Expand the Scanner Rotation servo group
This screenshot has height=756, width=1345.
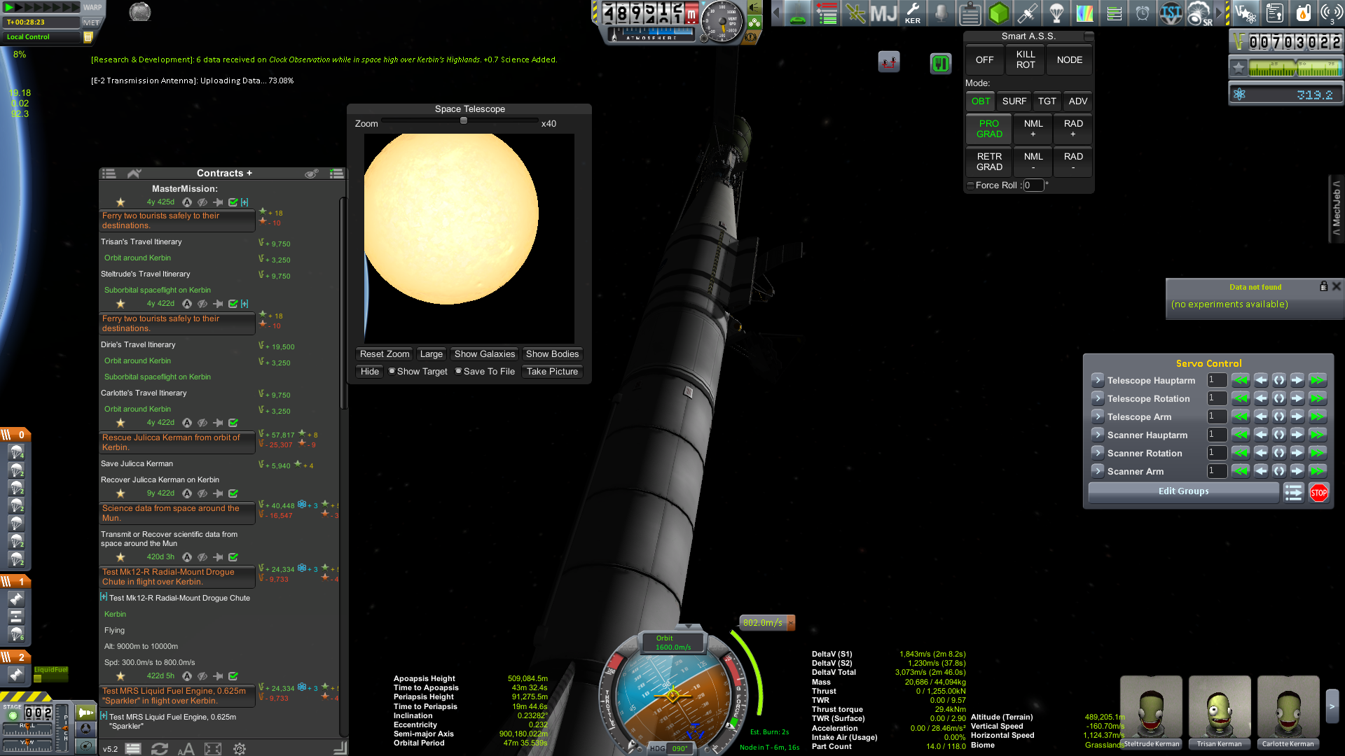click(x=1098, y=453)
